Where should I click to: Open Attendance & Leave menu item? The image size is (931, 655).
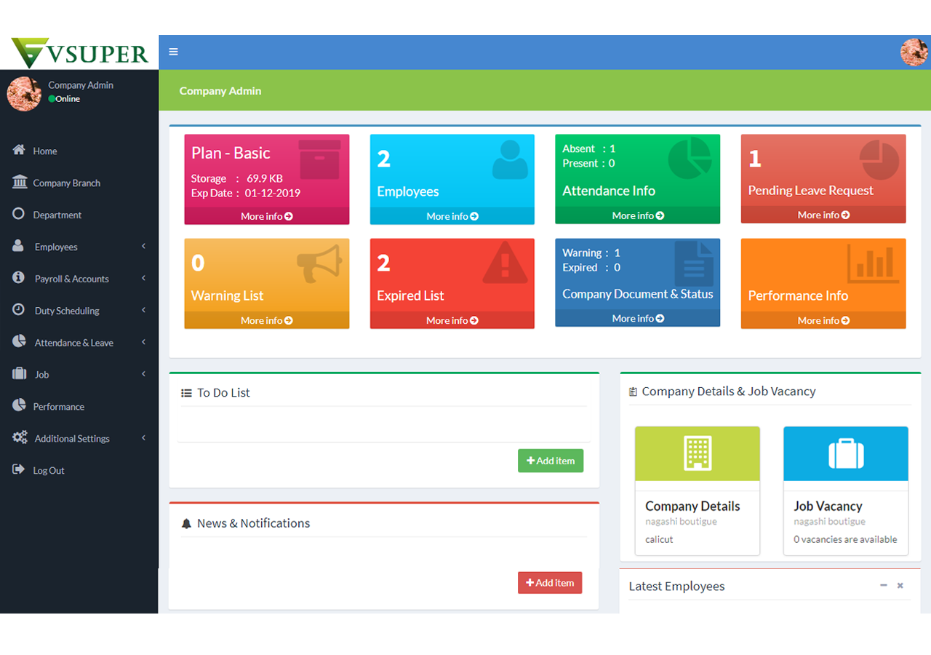[x=73, y=343]
